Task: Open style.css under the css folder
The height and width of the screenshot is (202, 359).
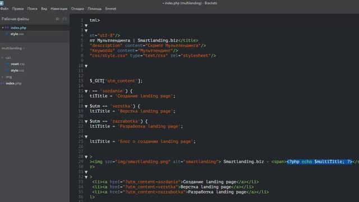Action: pyautogui.click(x=17, y=71)
